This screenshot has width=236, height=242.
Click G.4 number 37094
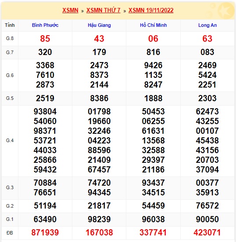(207, 169)
